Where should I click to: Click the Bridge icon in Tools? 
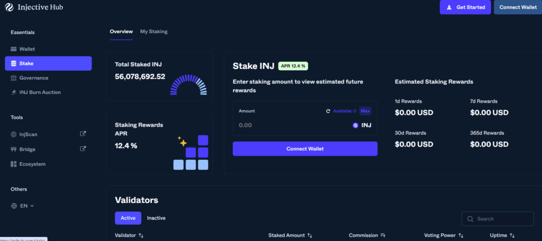click(13, 149)
